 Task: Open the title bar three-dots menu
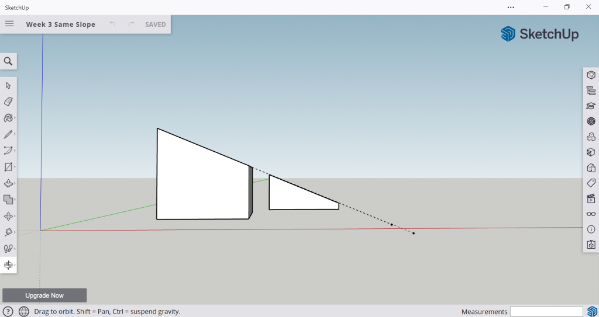[x=511, y=7]
